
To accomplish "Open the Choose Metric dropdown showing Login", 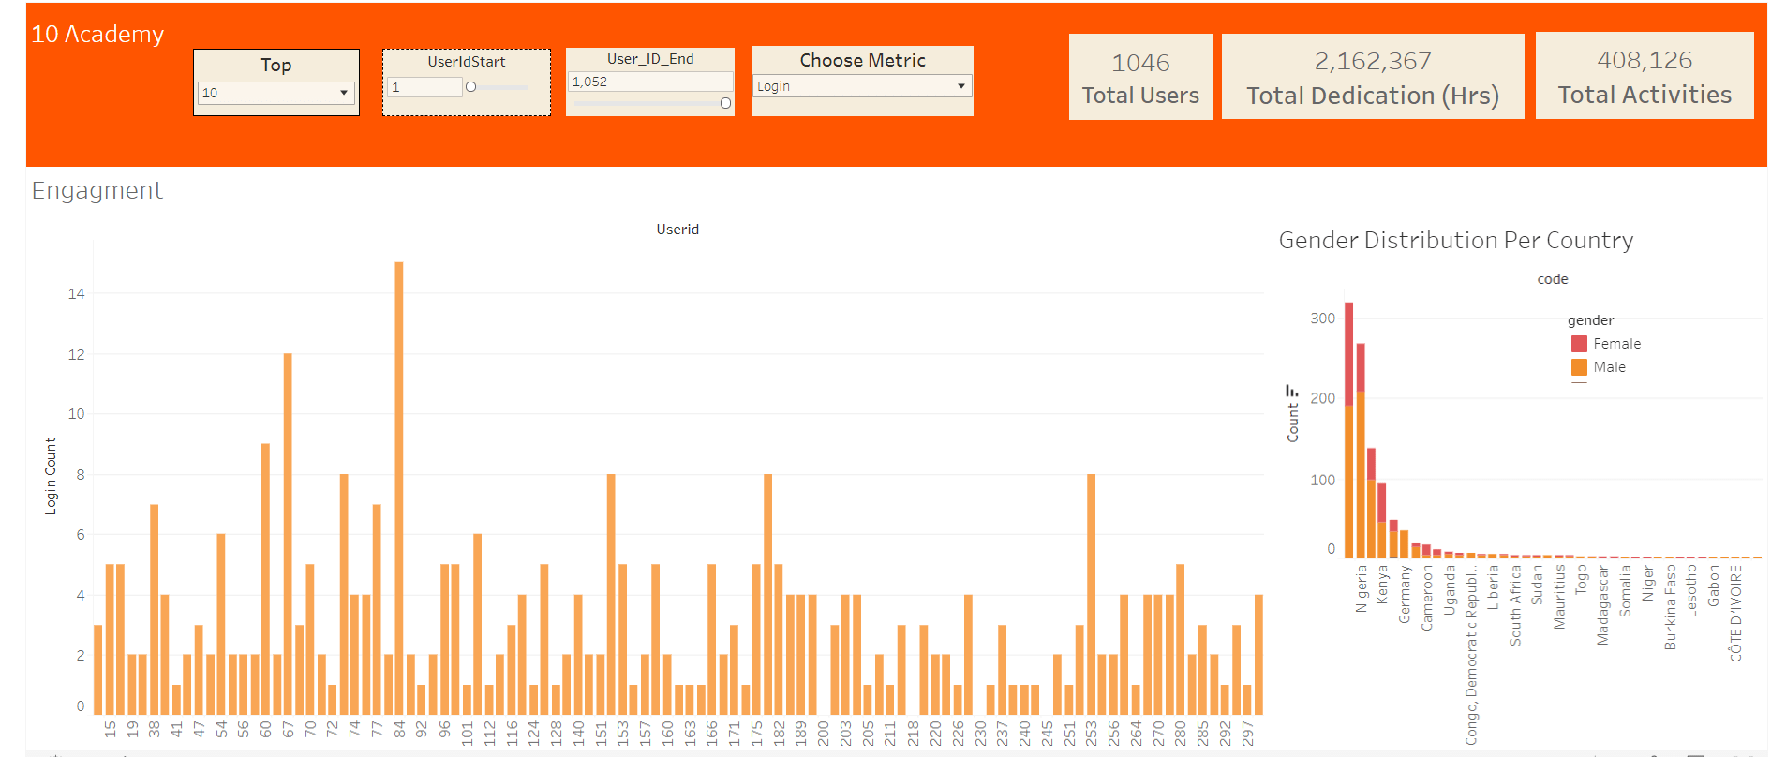I will tap(862, 86).
